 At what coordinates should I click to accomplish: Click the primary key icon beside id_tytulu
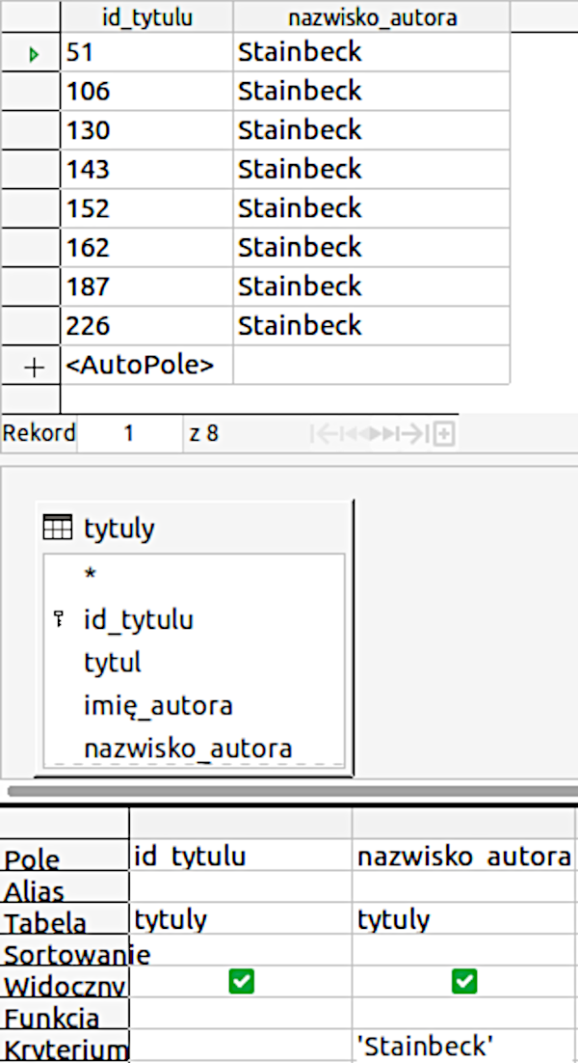pyautogui.click(x=60, y=619)
